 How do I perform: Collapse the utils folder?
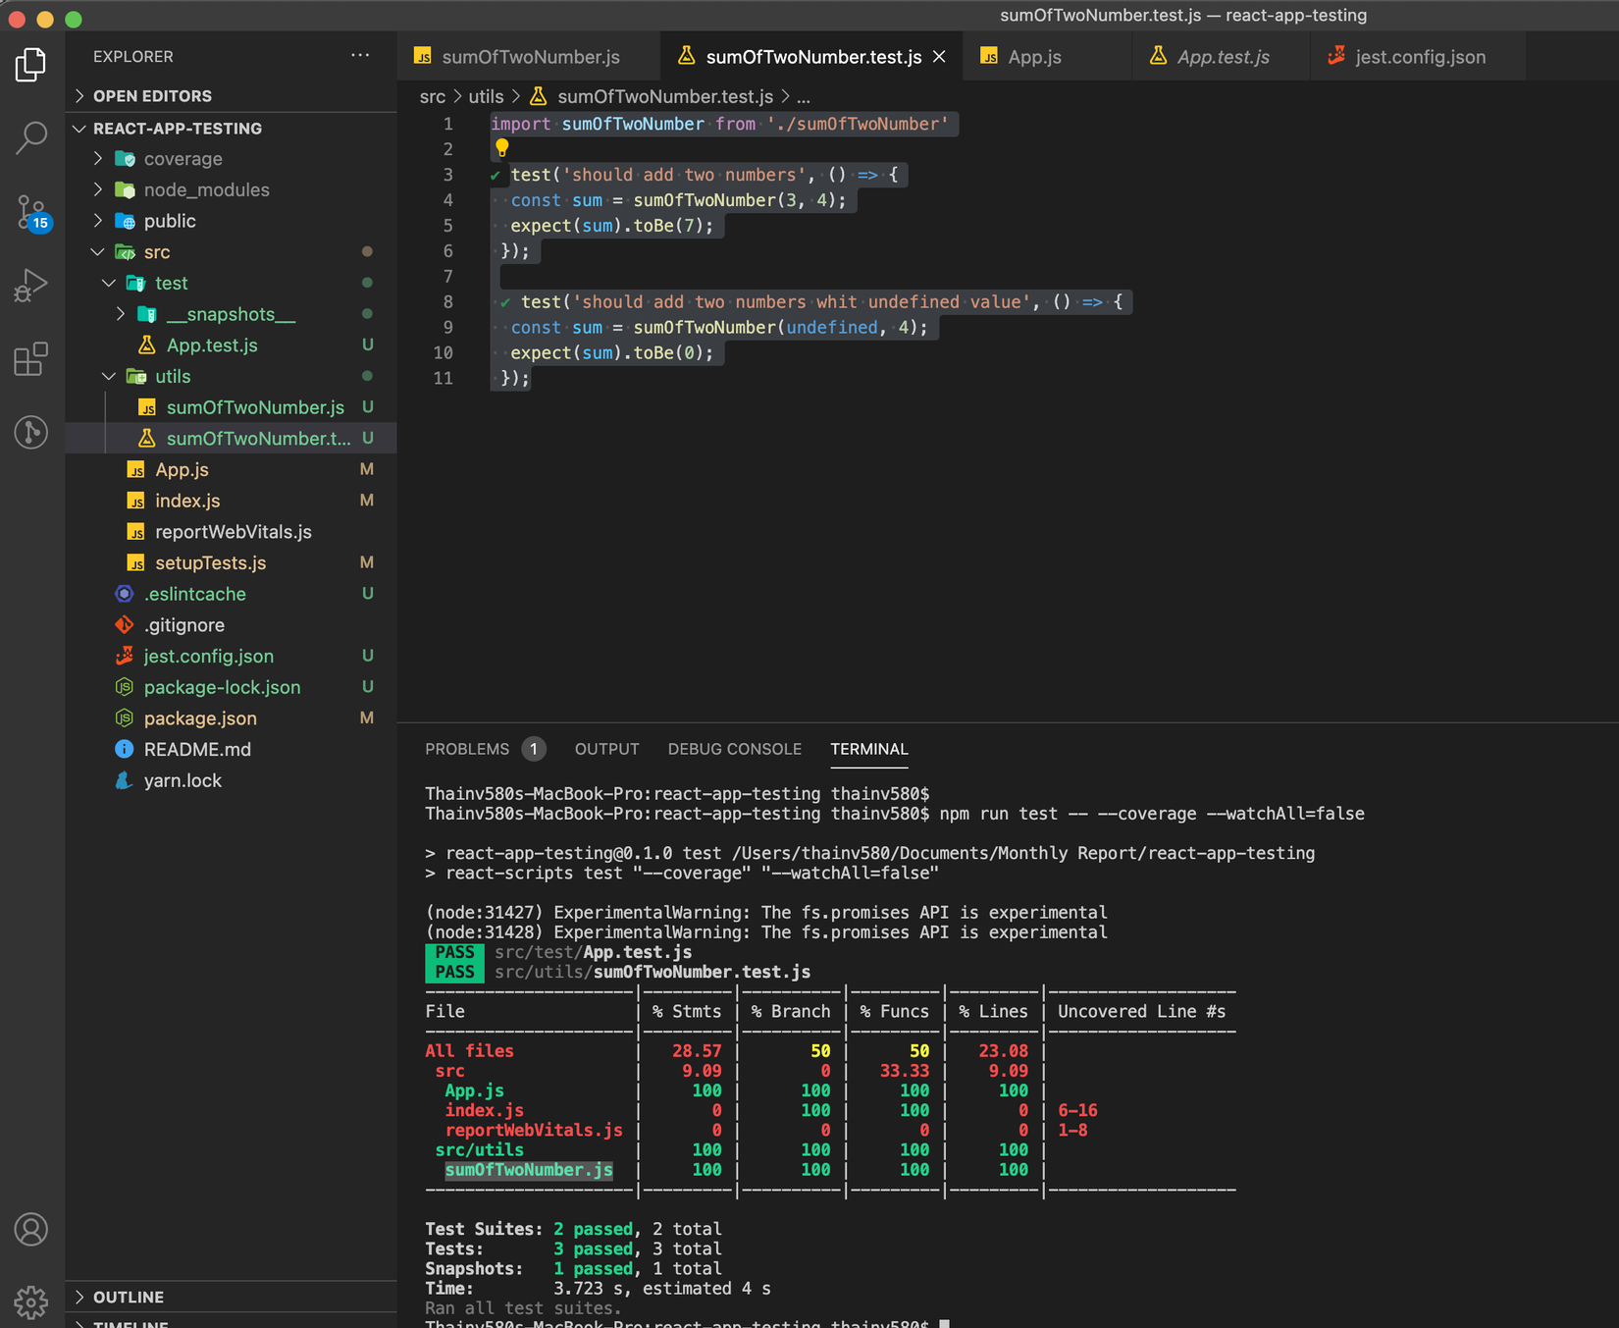(173, 377)
